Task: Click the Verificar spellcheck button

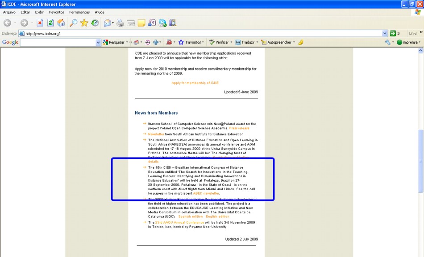Action: coord(219,42)
